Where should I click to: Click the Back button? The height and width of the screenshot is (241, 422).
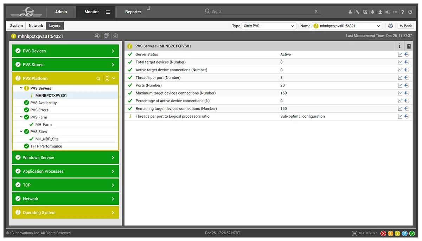click(x=405, y=26)
